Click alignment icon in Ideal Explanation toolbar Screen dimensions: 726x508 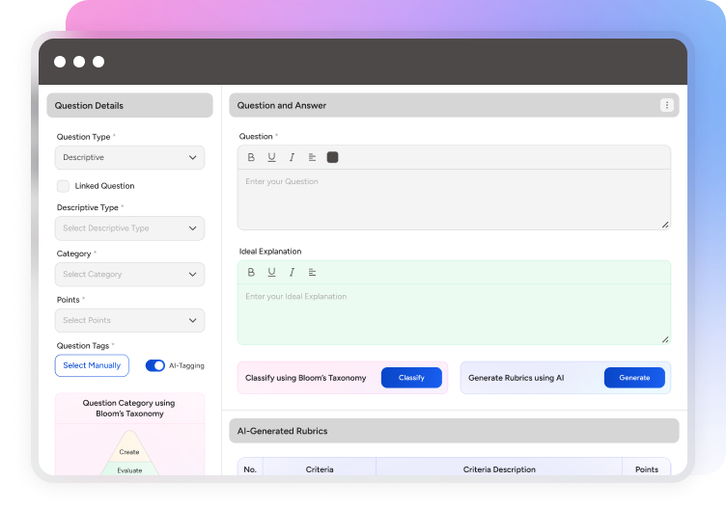[312, 272]
